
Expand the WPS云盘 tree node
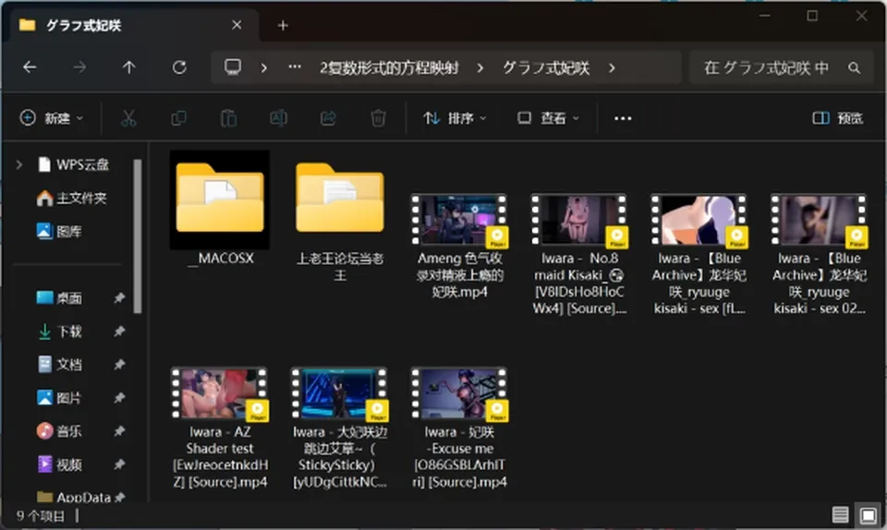coord(19,164)
